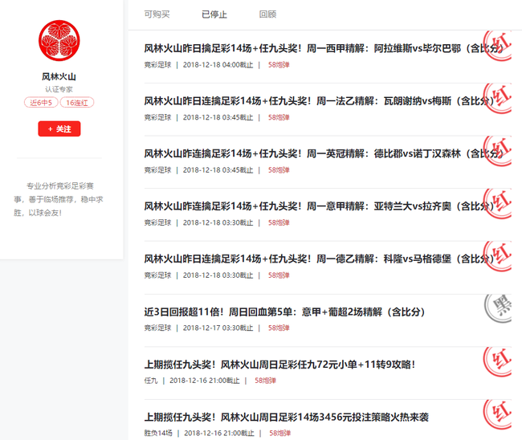Click the 认证专家 label
The height and width of the screenshot is (440, 522).
click(59, 89)
